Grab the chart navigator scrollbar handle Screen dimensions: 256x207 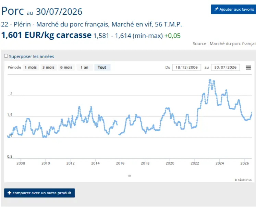pyautogui.click(x=130, y=176)
